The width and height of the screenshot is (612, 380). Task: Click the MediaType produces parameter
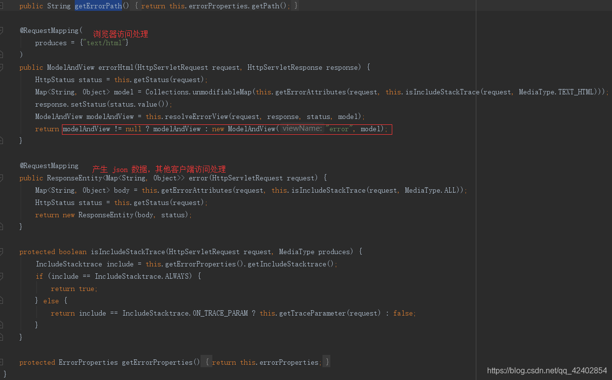(314, 252)
